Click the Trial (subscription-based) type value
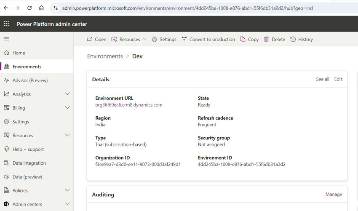Viewport: 358px width, 211px height. [x=121, y=144]
